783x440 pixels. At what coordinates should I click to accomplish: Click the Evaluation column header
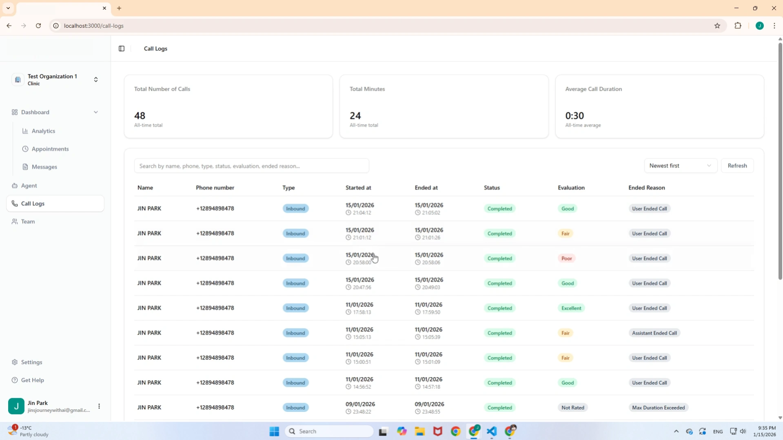point(571,188)
